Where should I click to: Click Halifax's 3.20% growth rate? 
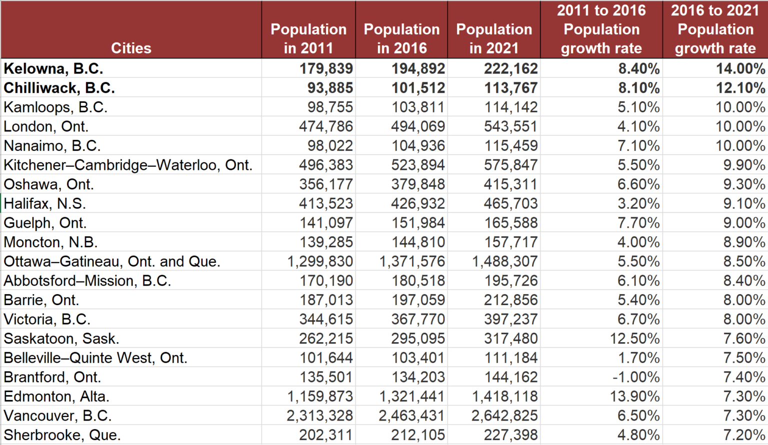pyautogui.click(x=601, y=203)
